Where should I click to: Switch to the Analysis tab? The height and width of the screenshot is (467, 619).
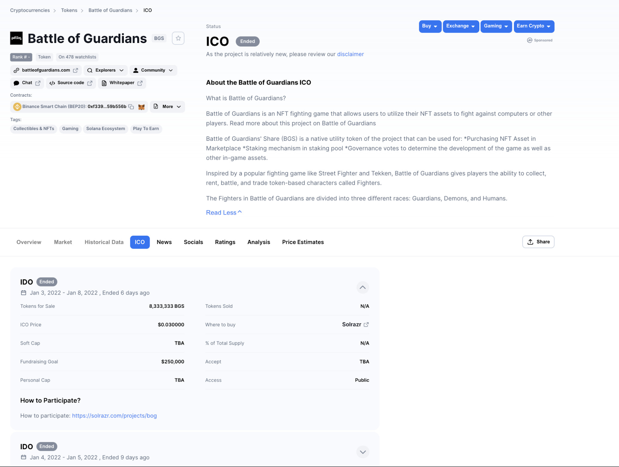(x=259, y=242)
